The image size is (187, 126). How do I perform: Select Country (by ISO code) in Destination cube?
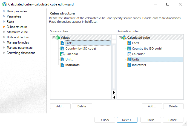(x=147, y=48)
